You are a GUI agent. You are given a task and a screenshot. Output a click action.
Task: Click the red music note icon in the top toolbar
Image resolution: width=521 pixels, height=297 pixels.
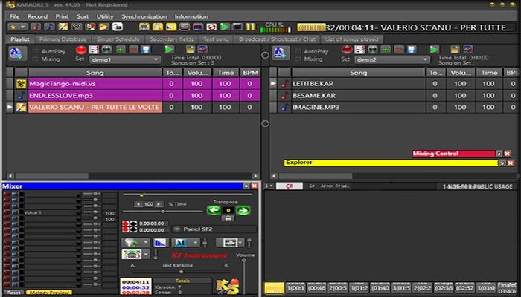click(x=36, y=27)
